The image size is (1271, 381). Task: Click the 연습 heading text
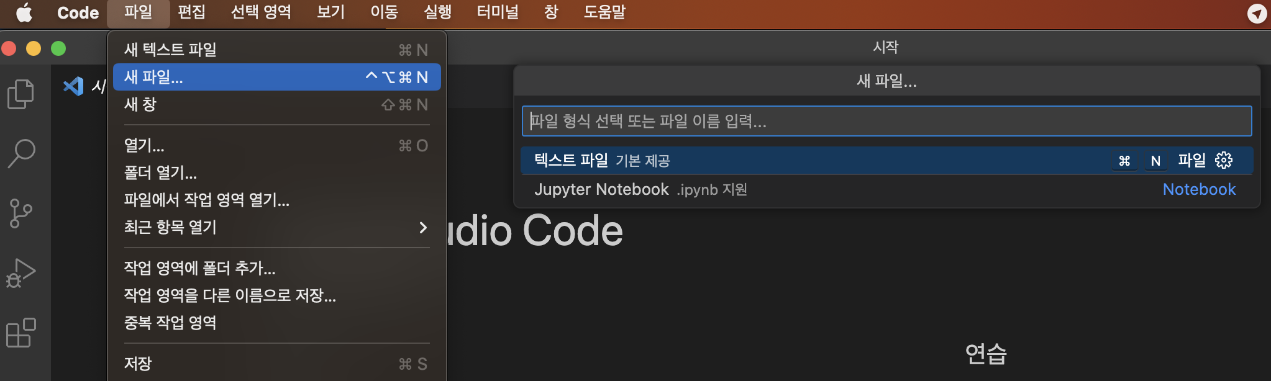(x=986, y=354)
